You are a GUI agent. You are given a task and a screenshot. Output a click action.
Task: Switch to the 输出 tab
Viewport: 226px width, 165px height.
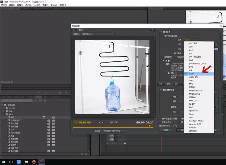click(81, 30)
